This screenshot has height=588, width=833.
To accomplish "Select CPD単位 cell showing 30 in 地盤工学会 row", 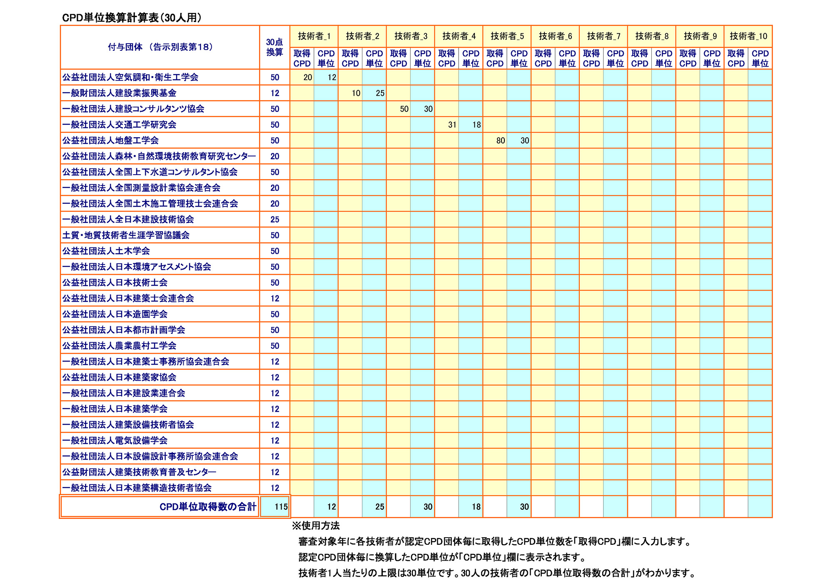I will (519, 141).
